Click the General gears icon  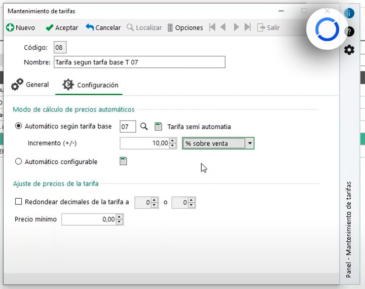pos(17,84)
